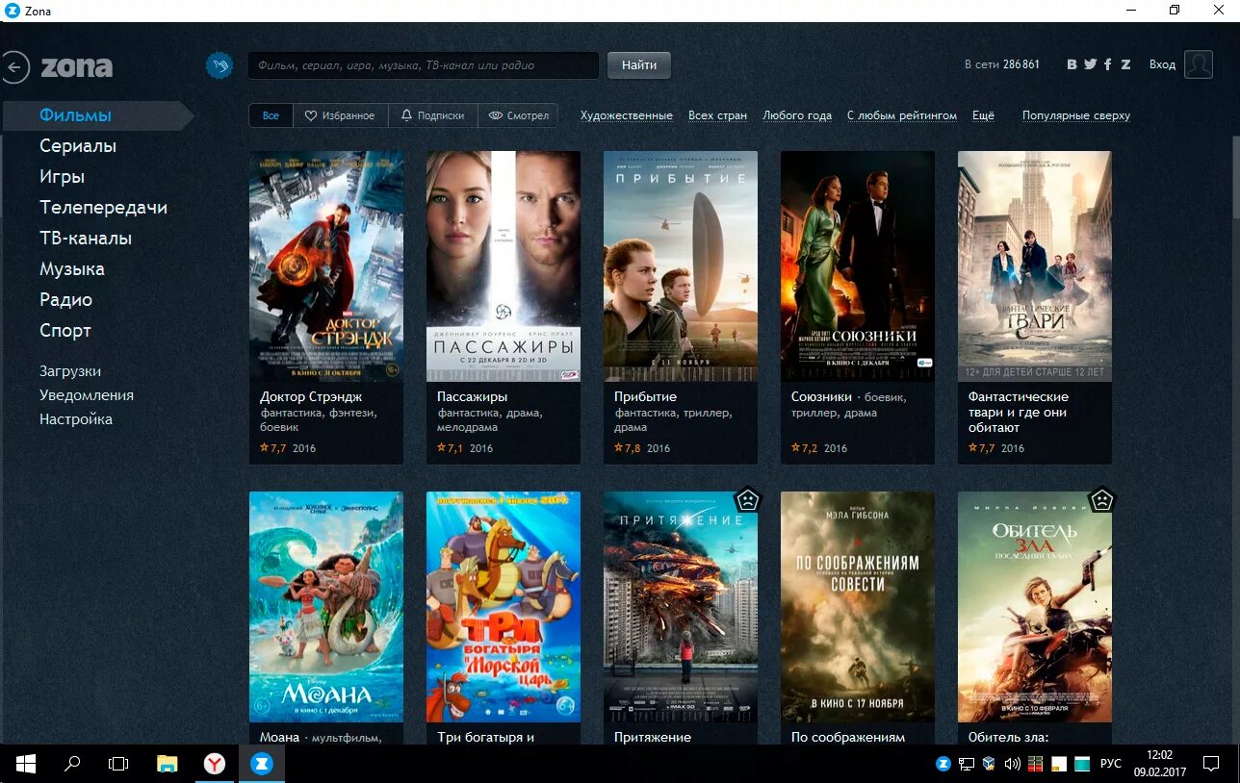Viewport: 1240px width, 783px height.
Task: Click the user avatar icon next to Вход
Action: [1199, 64]
